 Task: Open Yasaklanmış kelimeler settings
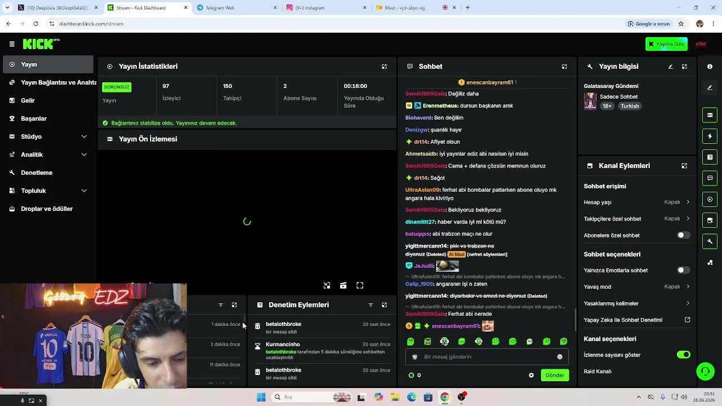click(x=636, y=303)
